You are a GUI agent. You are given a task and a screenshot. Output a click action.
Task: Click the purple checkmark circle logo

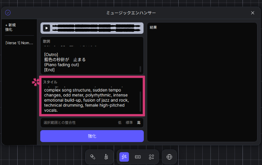coord(8,13)
